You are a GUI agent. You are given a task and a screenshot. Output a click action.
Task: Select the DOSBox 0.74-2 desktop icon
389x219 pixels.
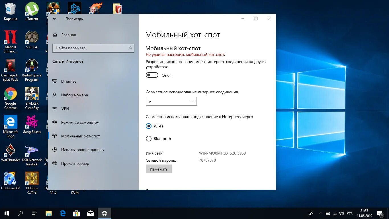[32, 183]
